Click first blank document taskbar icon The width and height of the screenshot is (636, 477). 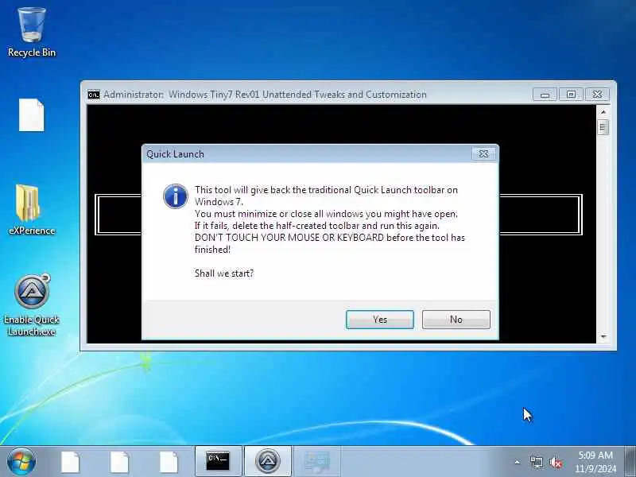[70, 462]
